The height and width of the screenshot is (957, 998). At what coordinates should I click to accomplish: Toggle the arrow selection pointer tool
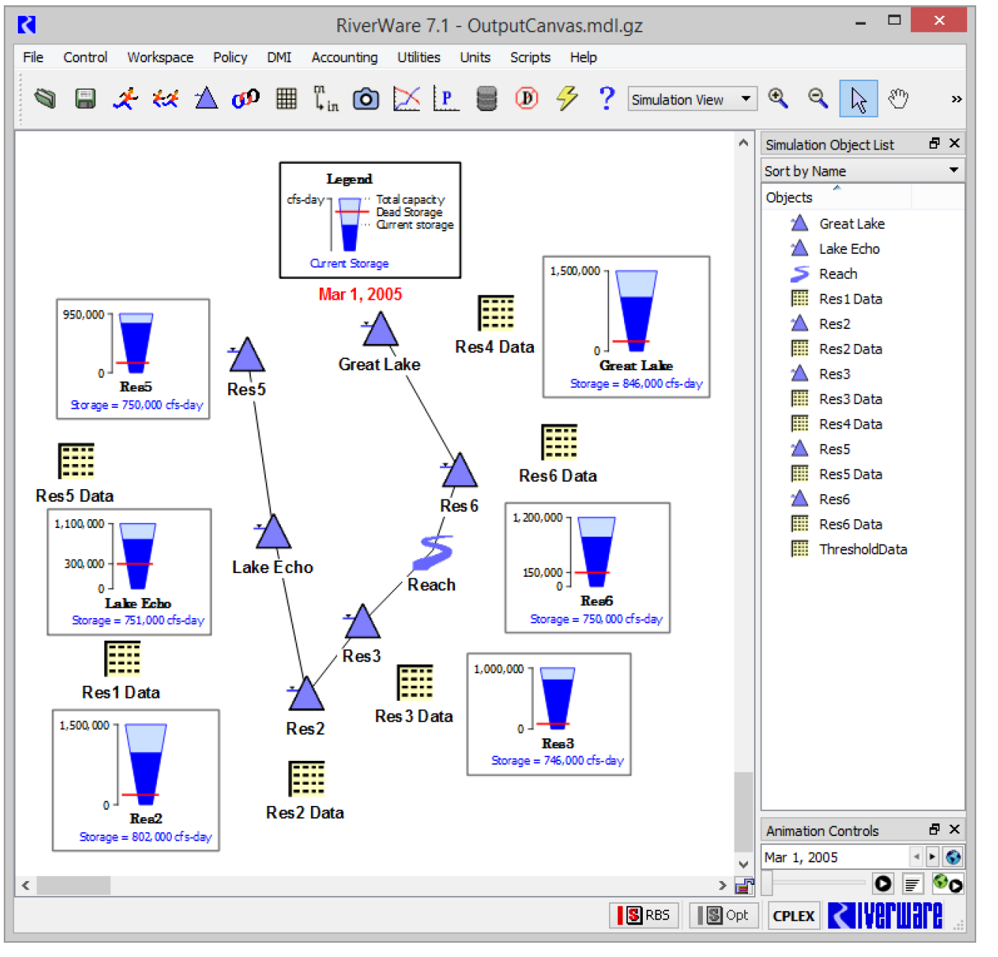[858, 99]
